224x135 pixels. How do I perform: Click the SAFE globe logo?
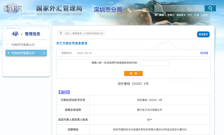coord(12,9)
